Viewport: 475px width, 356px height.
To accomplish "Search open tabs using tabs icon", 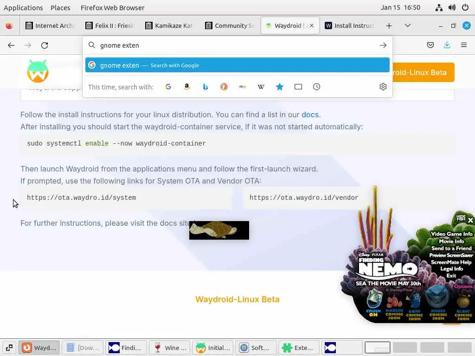I will point(298,87).
